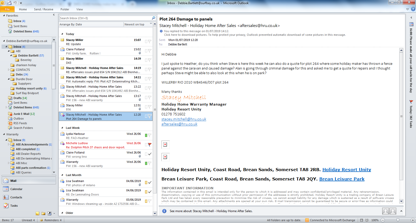The height and width of the screenshot is (223, 416).
Task: Open the Search Folders icon
Action: click(10, 128)
